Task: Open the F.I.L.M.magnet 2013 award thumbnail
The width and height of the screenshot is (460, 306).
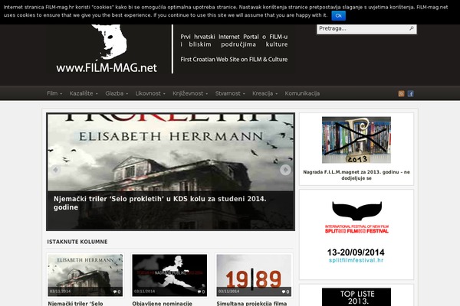Action: click(356, 140)
